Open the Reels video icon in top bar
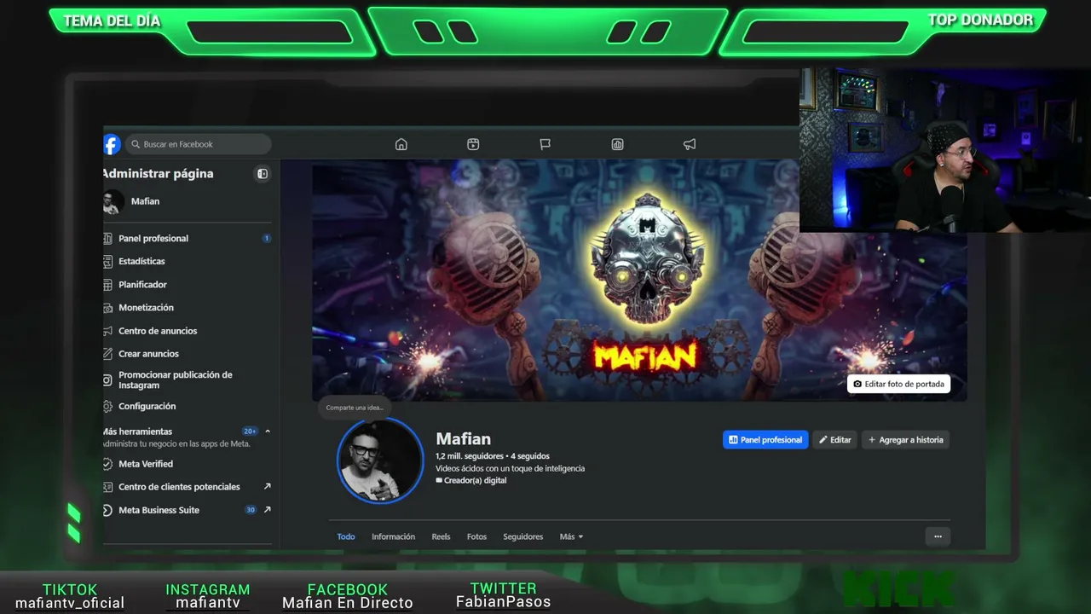Viewport: 1091px width, 614px height. coord(473,144)
